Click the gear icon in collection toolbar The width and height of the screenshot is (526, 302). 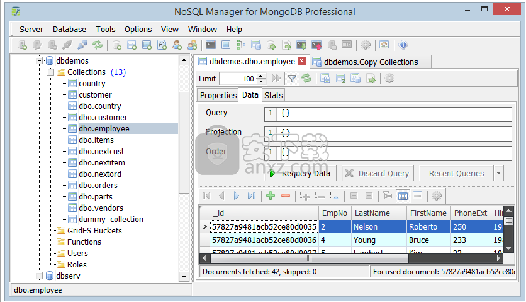tap(389, 79)
